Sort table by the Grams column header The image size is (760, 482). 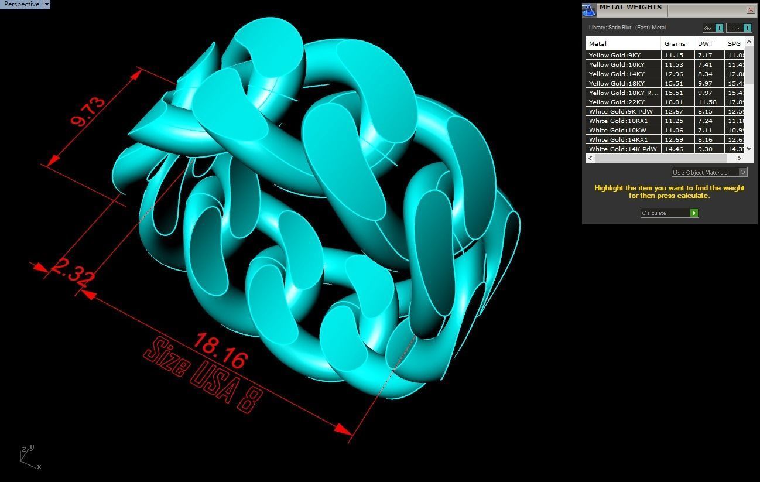(x=677, y=43)
